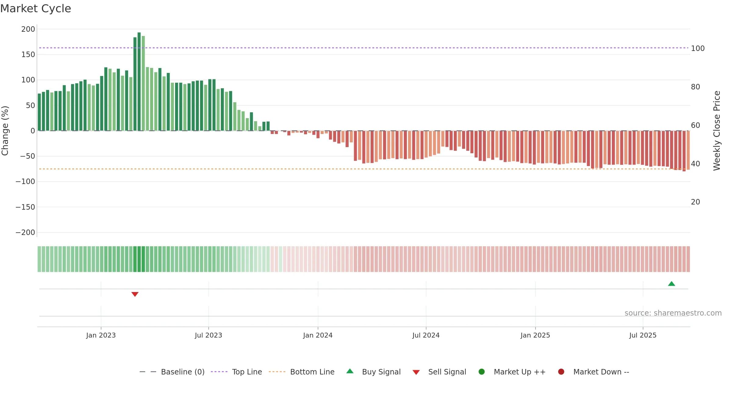Click the Market Cycle chart title
This screenshot has width=732, height=412.
pyautogui.click(x=35, y=9)
